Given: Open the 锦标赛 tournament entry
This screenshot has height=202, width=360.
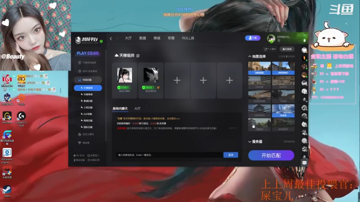Looking at the screenshot, I should [x=84, y=143].
